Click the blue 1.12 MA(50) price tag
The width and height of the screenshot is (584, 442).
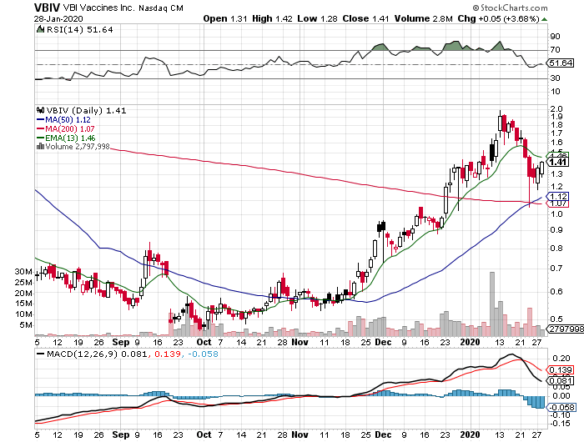558,196
